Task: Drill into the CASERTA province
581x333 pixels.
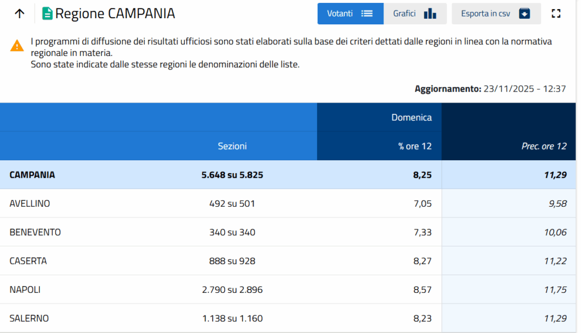Action: click(28, 261)
